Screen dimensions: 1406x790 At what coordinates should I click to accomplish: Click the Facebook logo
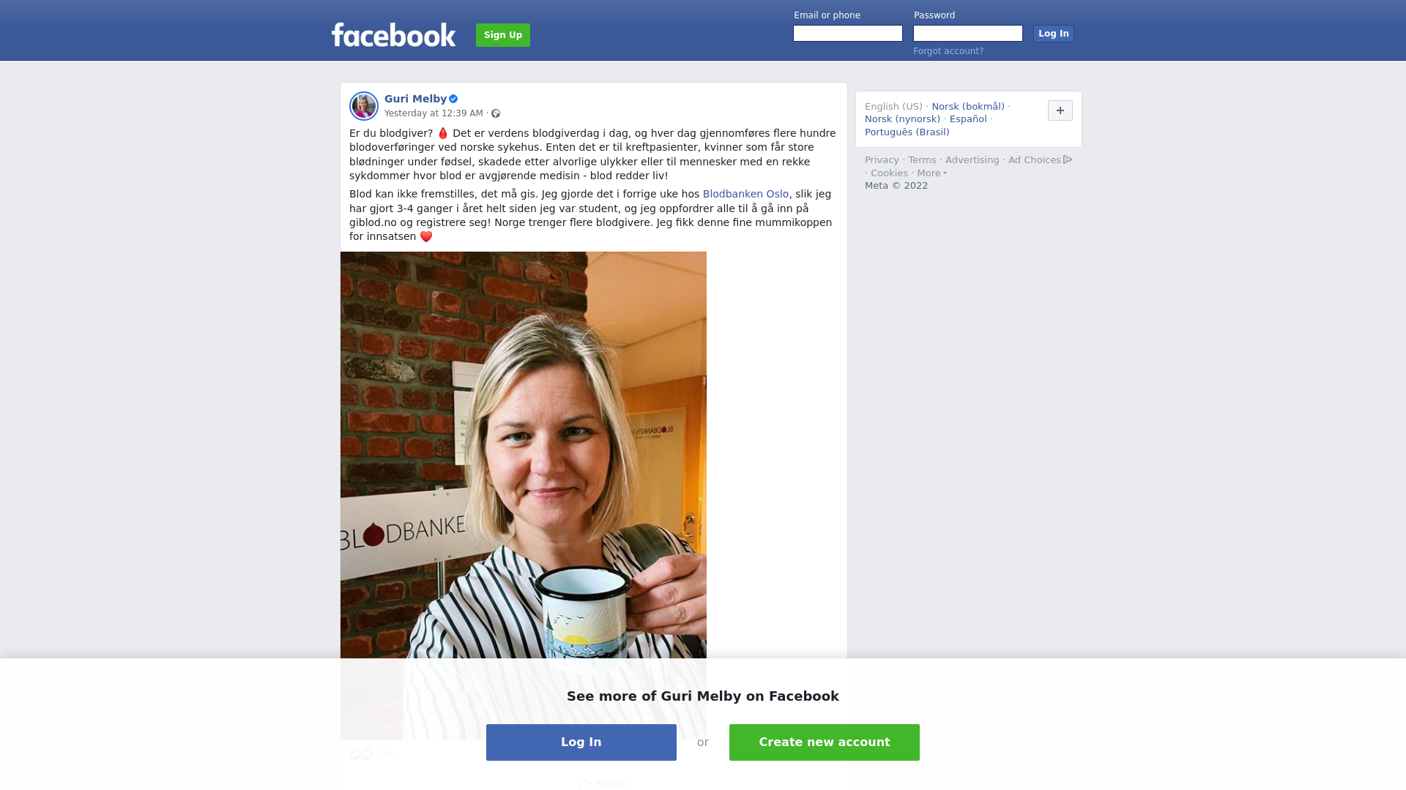[x=393, y=34]
